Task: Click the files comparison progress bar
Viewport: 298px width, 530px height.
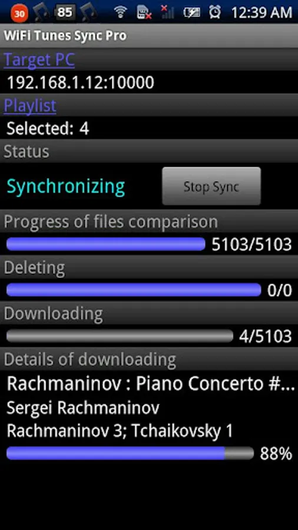Action: pyautogui.click(x=106, y=244)
